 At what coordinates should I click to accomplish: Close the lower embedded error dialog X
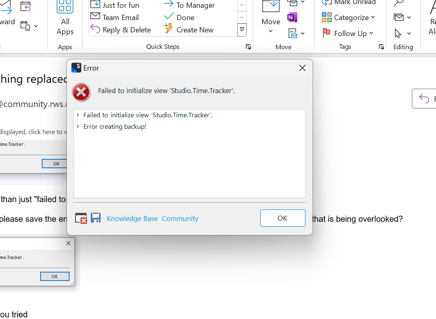coord(69,243)
